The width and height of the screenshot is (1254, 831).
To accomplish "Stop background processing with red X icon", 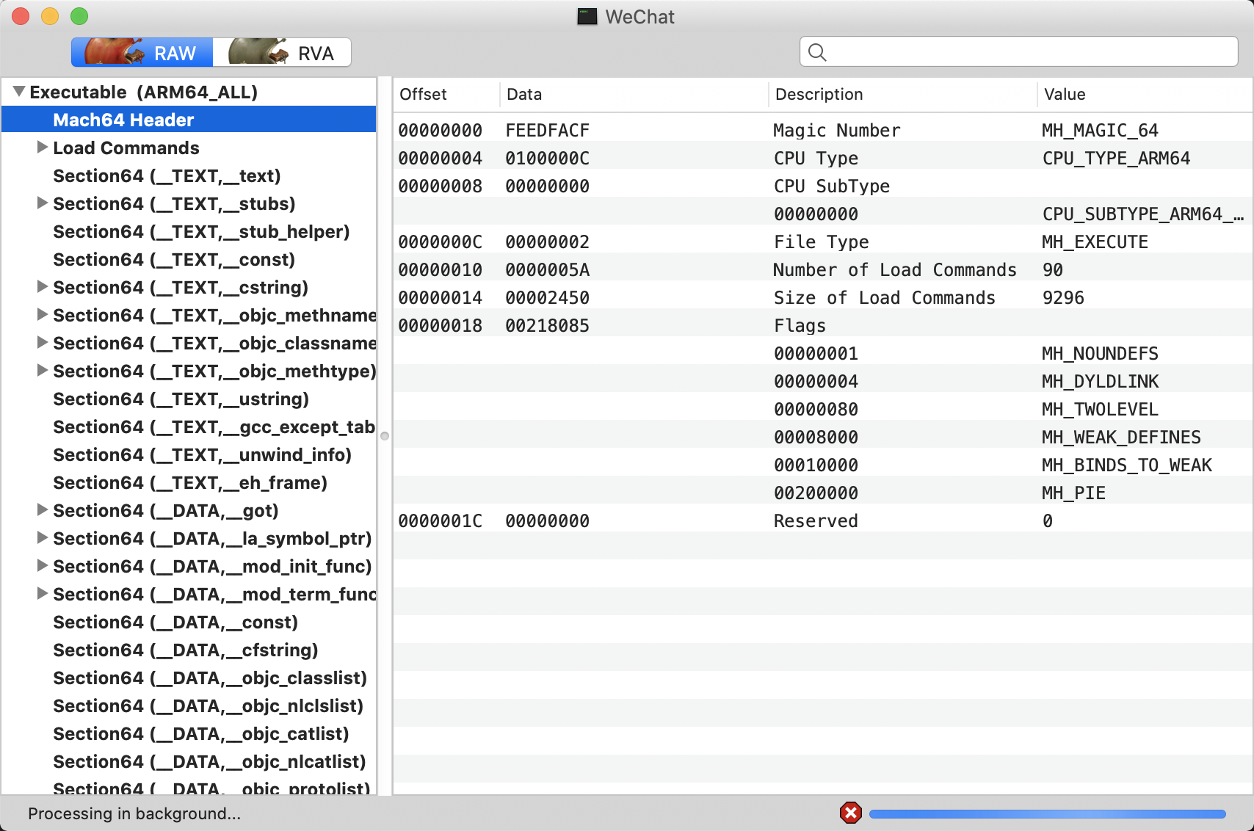I will pyautogui.click(x=850, y=813).
